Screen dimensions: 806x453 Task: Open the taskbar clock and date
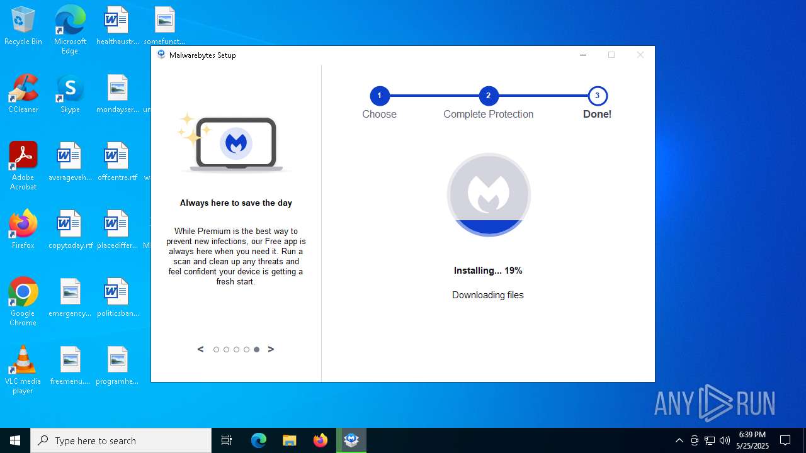click(752, 440)
